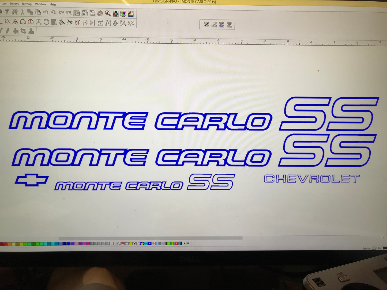Open the Bitmap menu
This screenshot has width=387, height=290.
(27, 4)
